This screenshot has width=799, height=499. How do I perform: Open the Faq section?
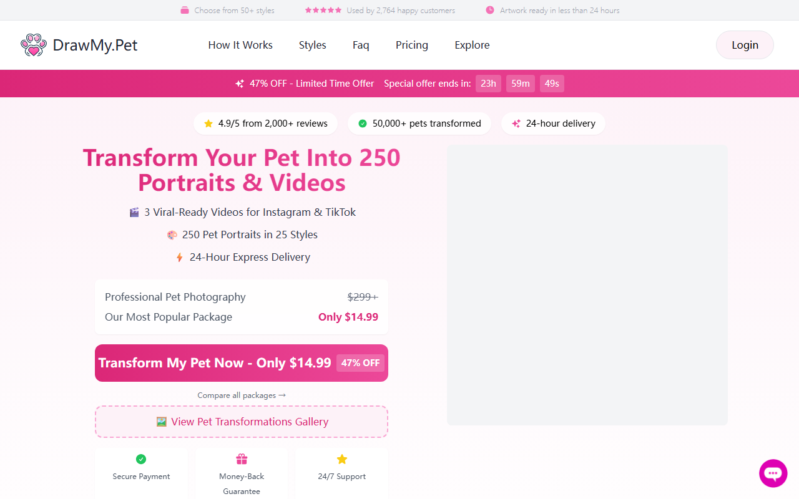(361, 45)
